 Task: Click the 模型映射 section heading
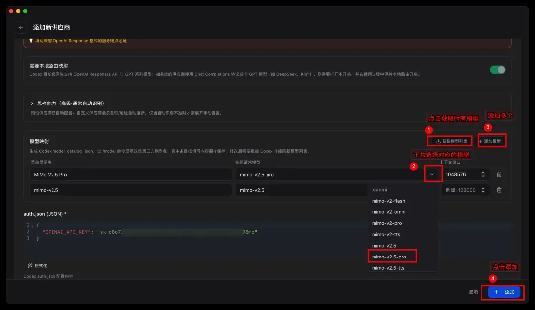[x=39, y=141]
